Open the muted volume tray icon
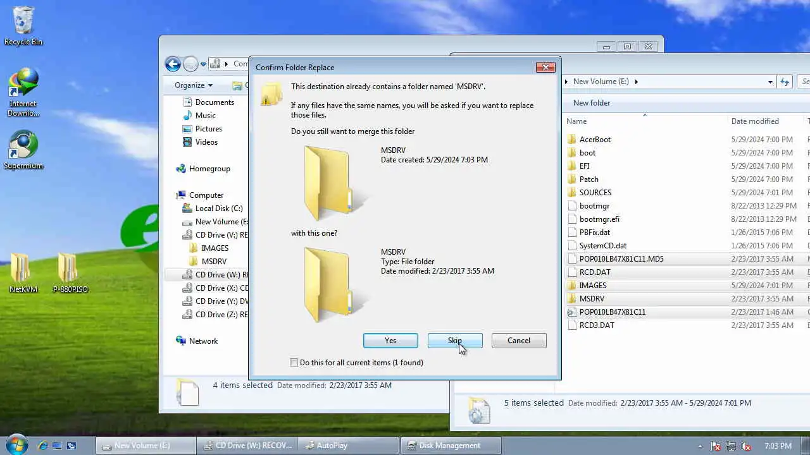This screenshot has height=455, width=810. pyautogui.click(x=746, y=446)
